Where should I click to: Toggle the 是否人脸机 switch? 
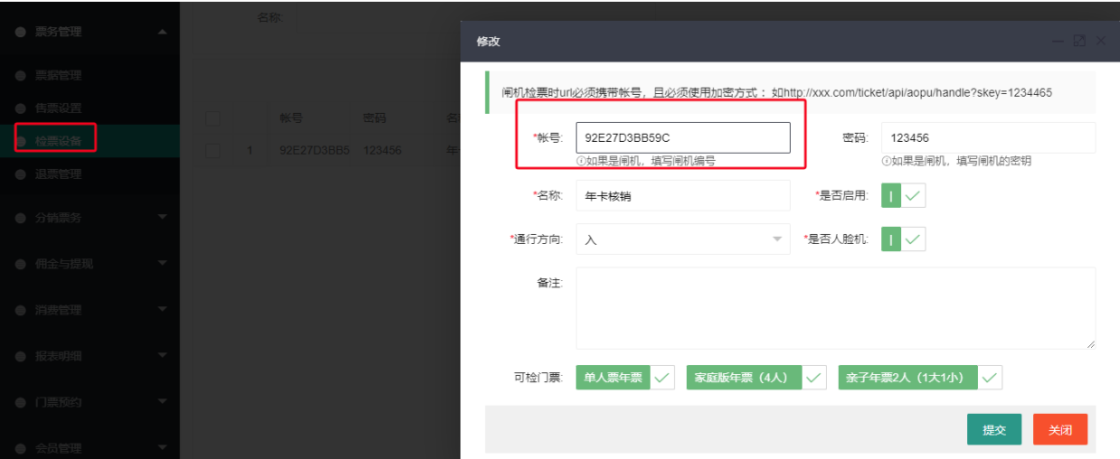(903, 239)
